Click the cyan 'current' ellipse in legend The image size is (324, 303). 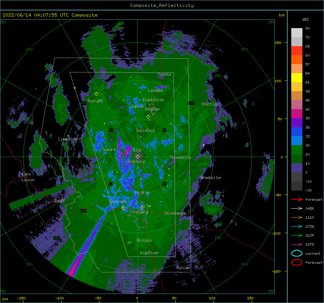tap(297, 253)
